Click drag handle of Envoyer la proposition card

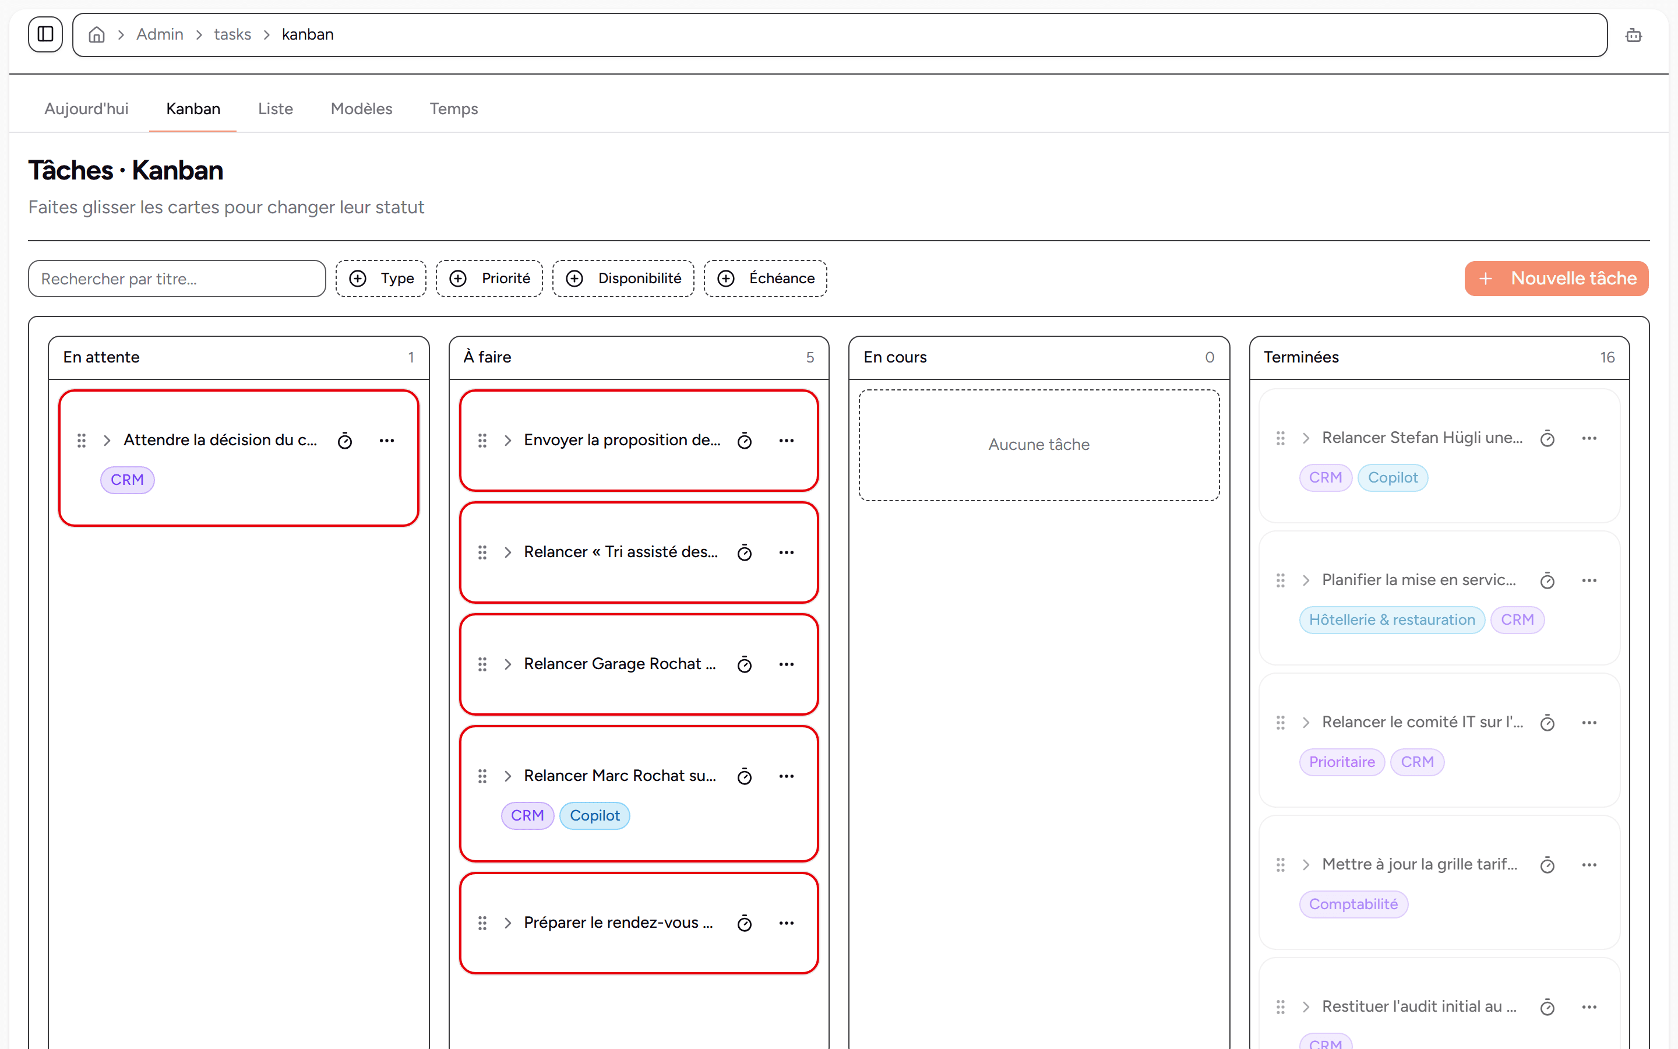482,441
